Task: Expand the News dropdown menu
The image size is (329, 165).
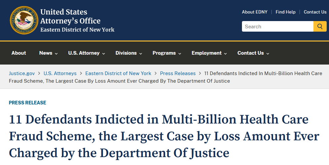Action: 48,53
